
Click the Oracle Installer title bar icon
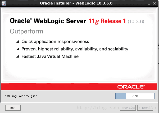tap(4, 3)
